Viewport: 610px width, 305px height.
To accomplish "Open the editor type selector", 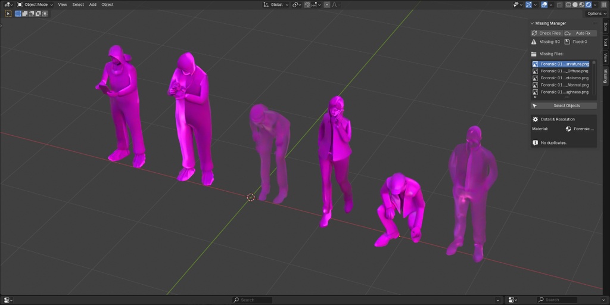I will (8, 5).
